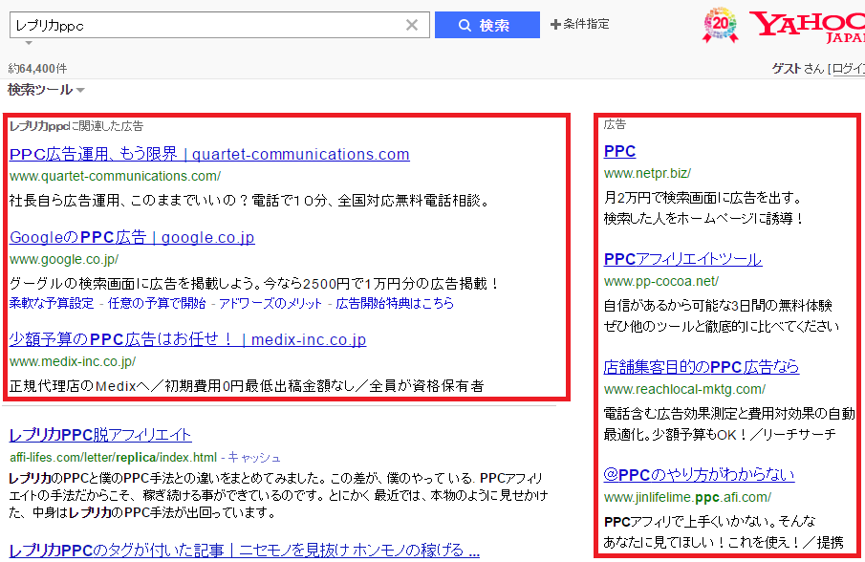865x562 pixels.
Task: Open the PPC広告運用、もう限界 quartet-communications ad
Action: point(209,154)
